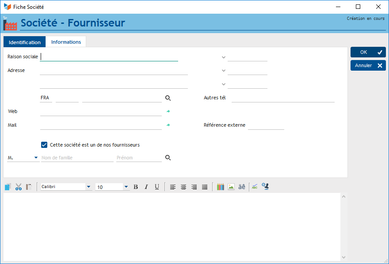Screen dimensions: 389x264
Task: Click the Cut scissors icon
Action: (x=19, y=187)
